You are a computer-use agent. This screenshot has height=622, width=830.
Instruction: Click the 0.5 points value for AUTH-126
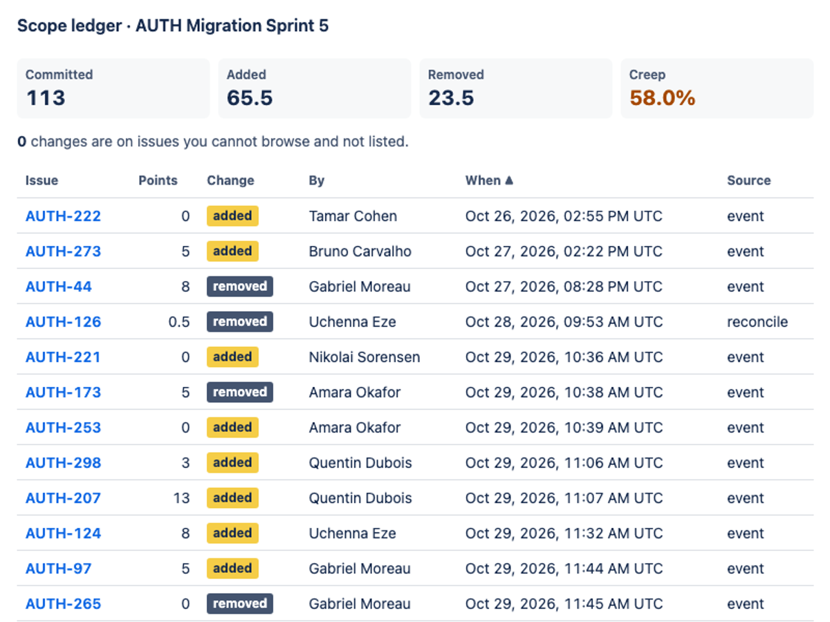click(x=179, y=322)
